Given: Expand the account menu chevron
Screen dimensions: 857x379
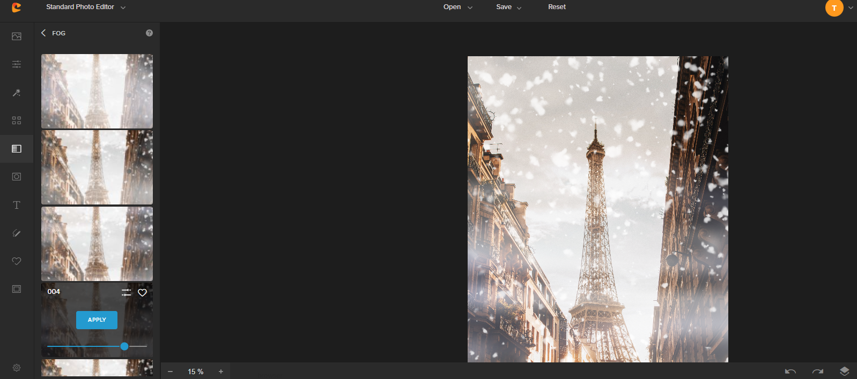Looking at the screenshot, I should (851, 7).
